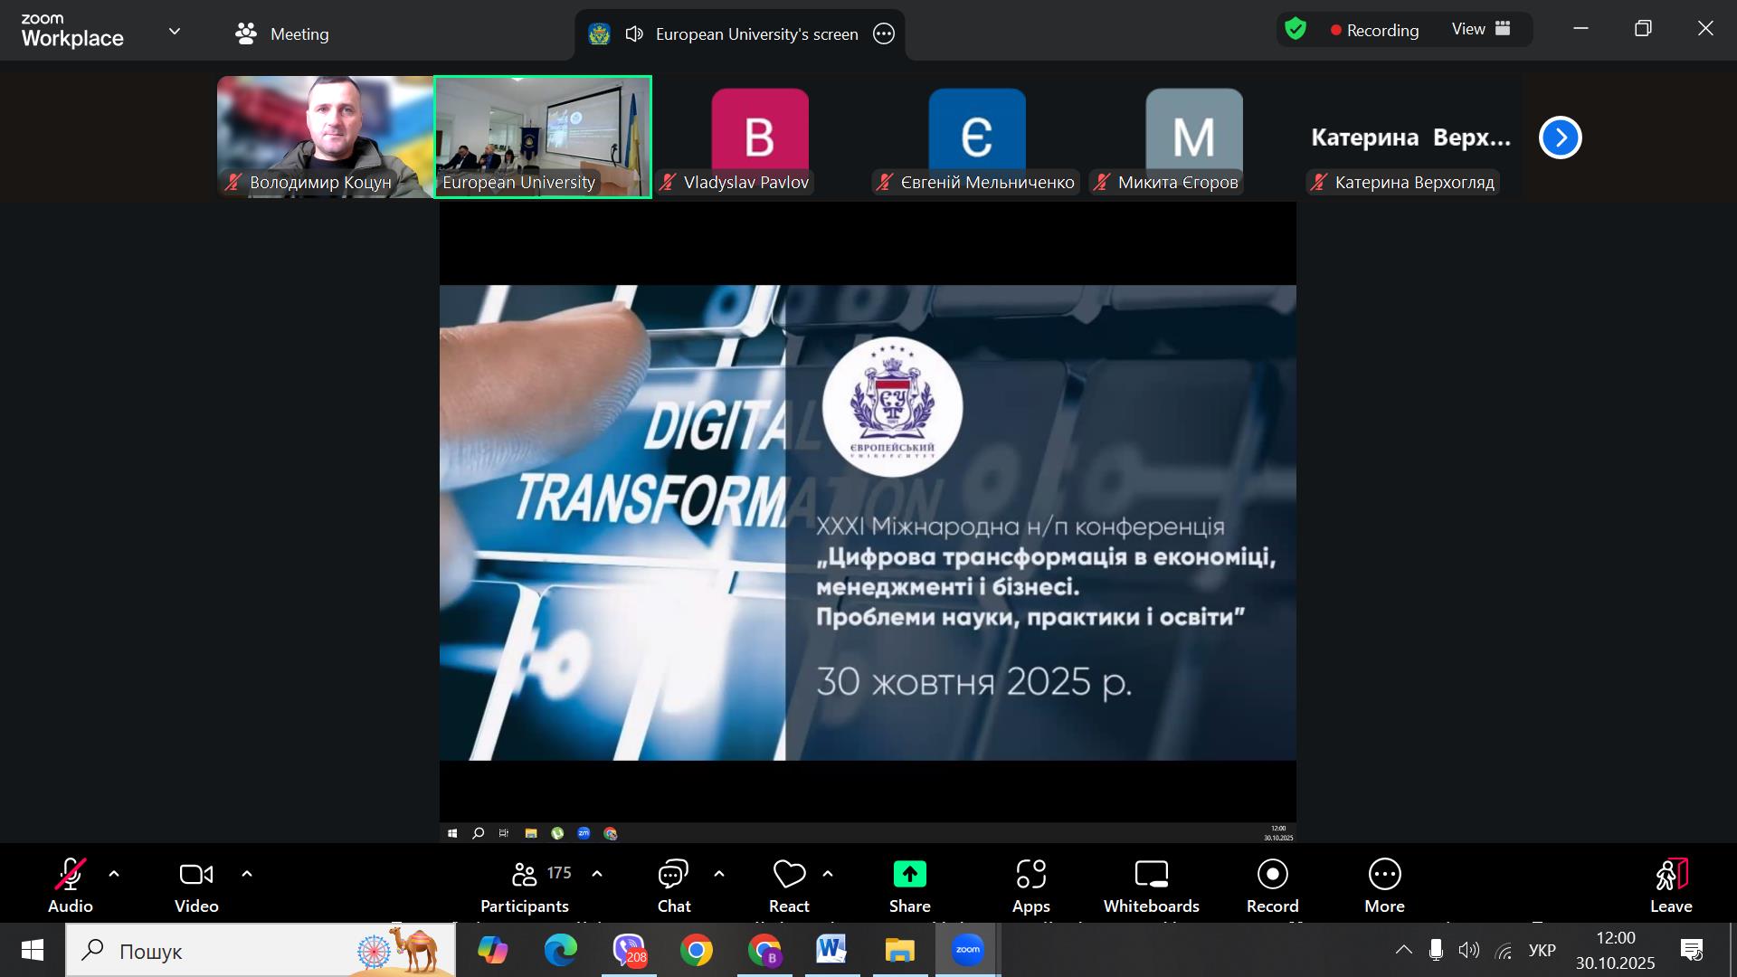Image resolution: width=1737 pixels, height=977 pixels.
Task: Click the green Share screen button
Action: (x=909, y=875)
